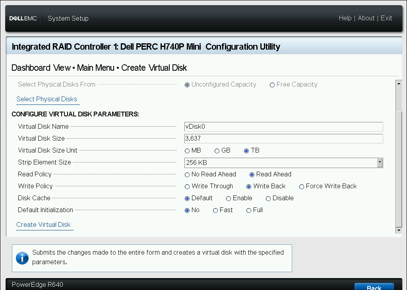
Task: Open the Select Physical Disks link
Action: click(47, 99)
